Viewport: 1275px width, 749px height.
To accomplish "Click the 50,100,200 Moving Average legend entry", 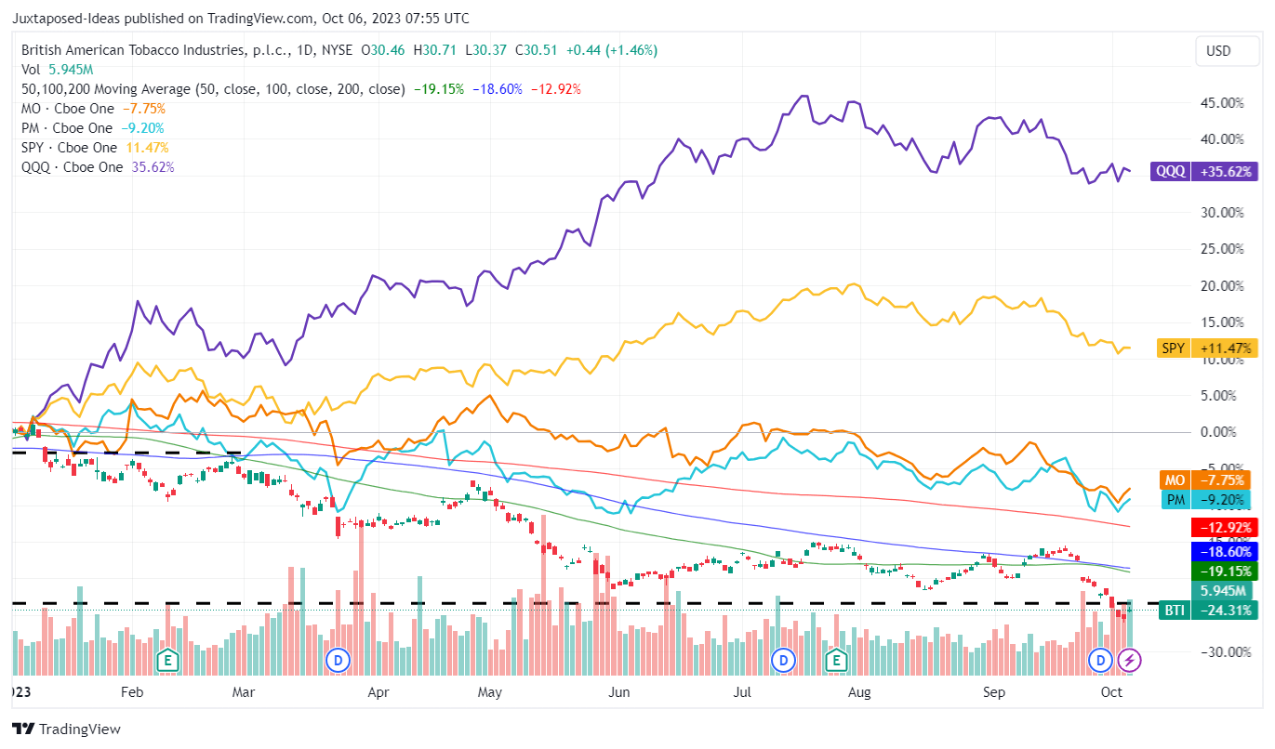I will tap(213, 89).
